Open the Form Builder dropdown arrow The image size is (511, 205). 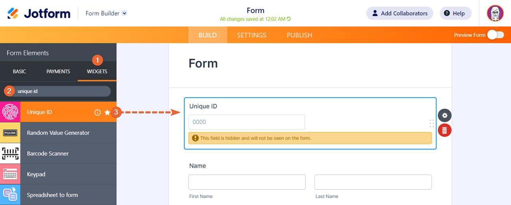click(x=124, y=13)
